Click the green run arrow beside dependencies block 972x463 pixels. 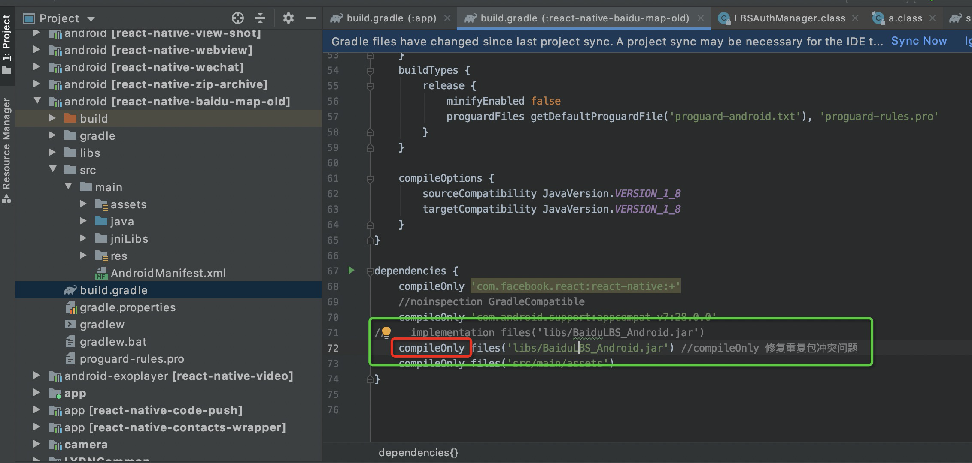352,271
